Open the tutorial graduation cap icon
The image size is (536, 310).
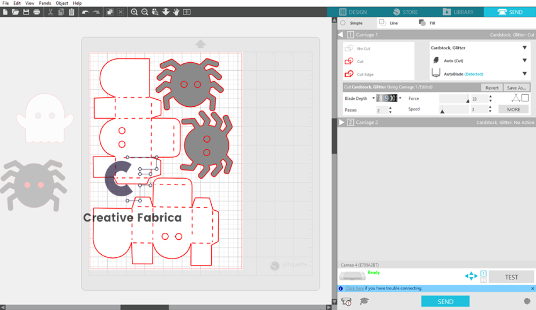(364, 301)
